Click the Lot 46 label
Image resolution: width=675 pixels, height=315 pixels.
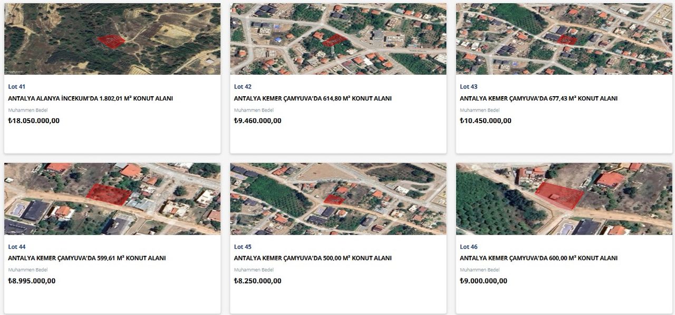(468, 247)
